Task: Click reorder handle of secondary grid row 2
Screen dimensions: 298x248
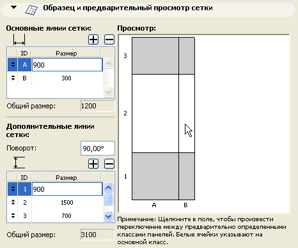Action: coord(13,202)
